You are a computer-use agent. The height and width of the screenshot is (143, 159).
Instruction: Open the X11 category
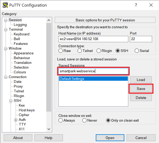pos(22,129)
